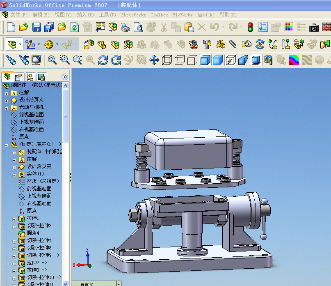Viewport: 331px width, 286px height.
Task: Click the Rotate Component icon
Action: [x=260, y=44]
